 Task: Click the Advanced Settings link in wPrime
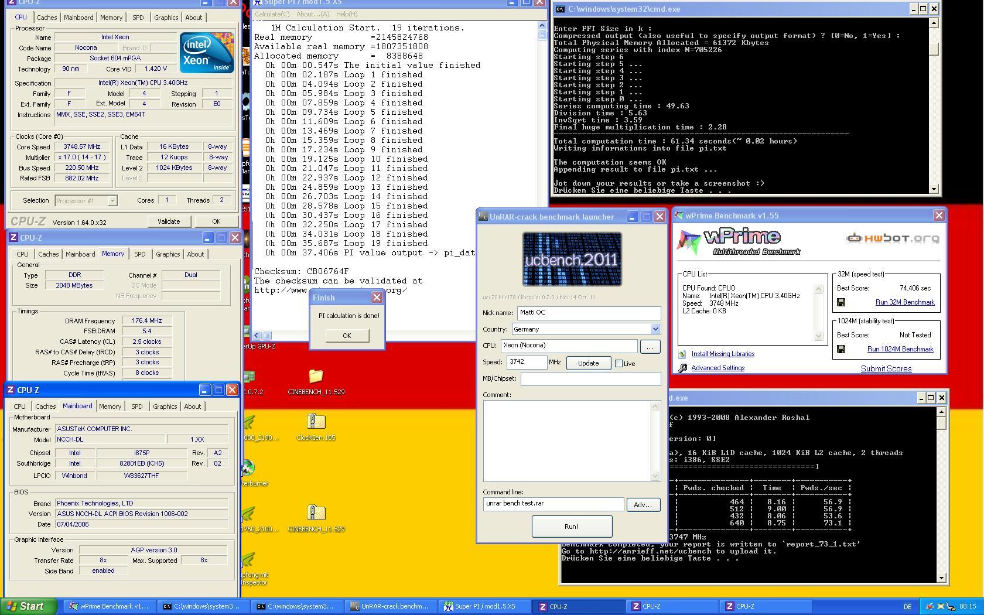point(717,368)
